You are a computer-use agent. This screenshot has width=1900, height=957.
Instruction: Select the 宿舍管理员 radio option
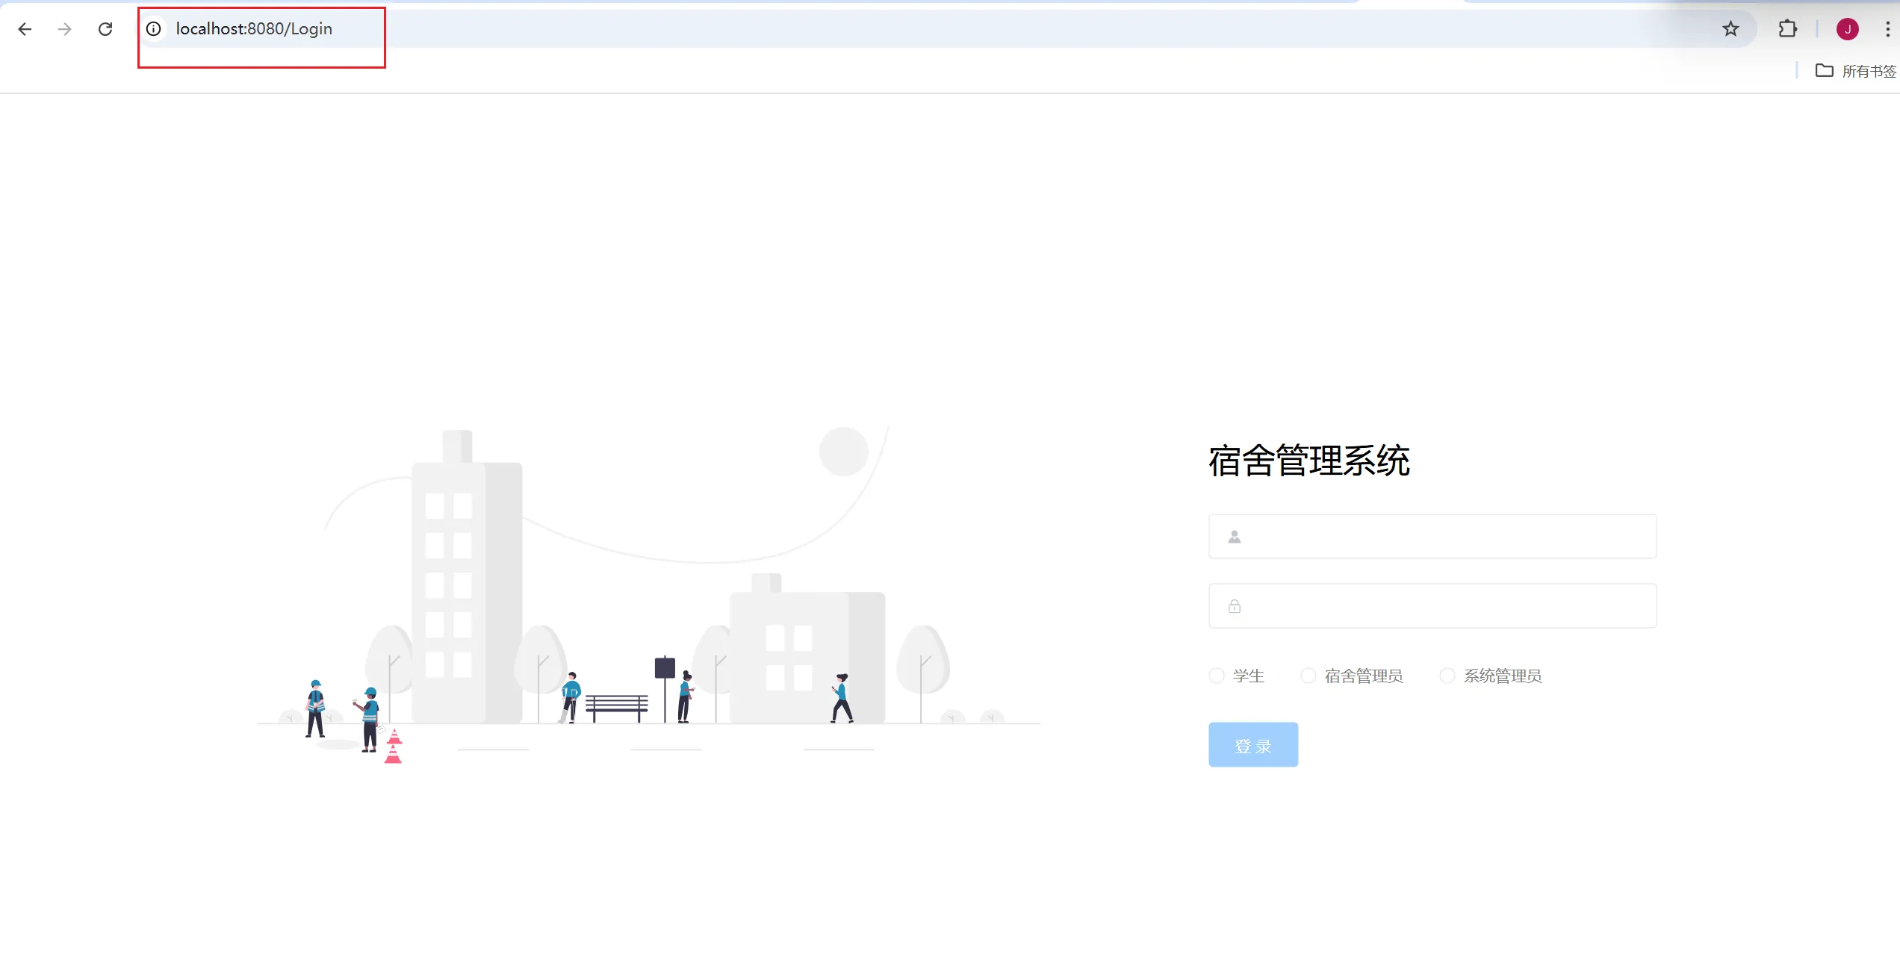(x=1308, y=676)
